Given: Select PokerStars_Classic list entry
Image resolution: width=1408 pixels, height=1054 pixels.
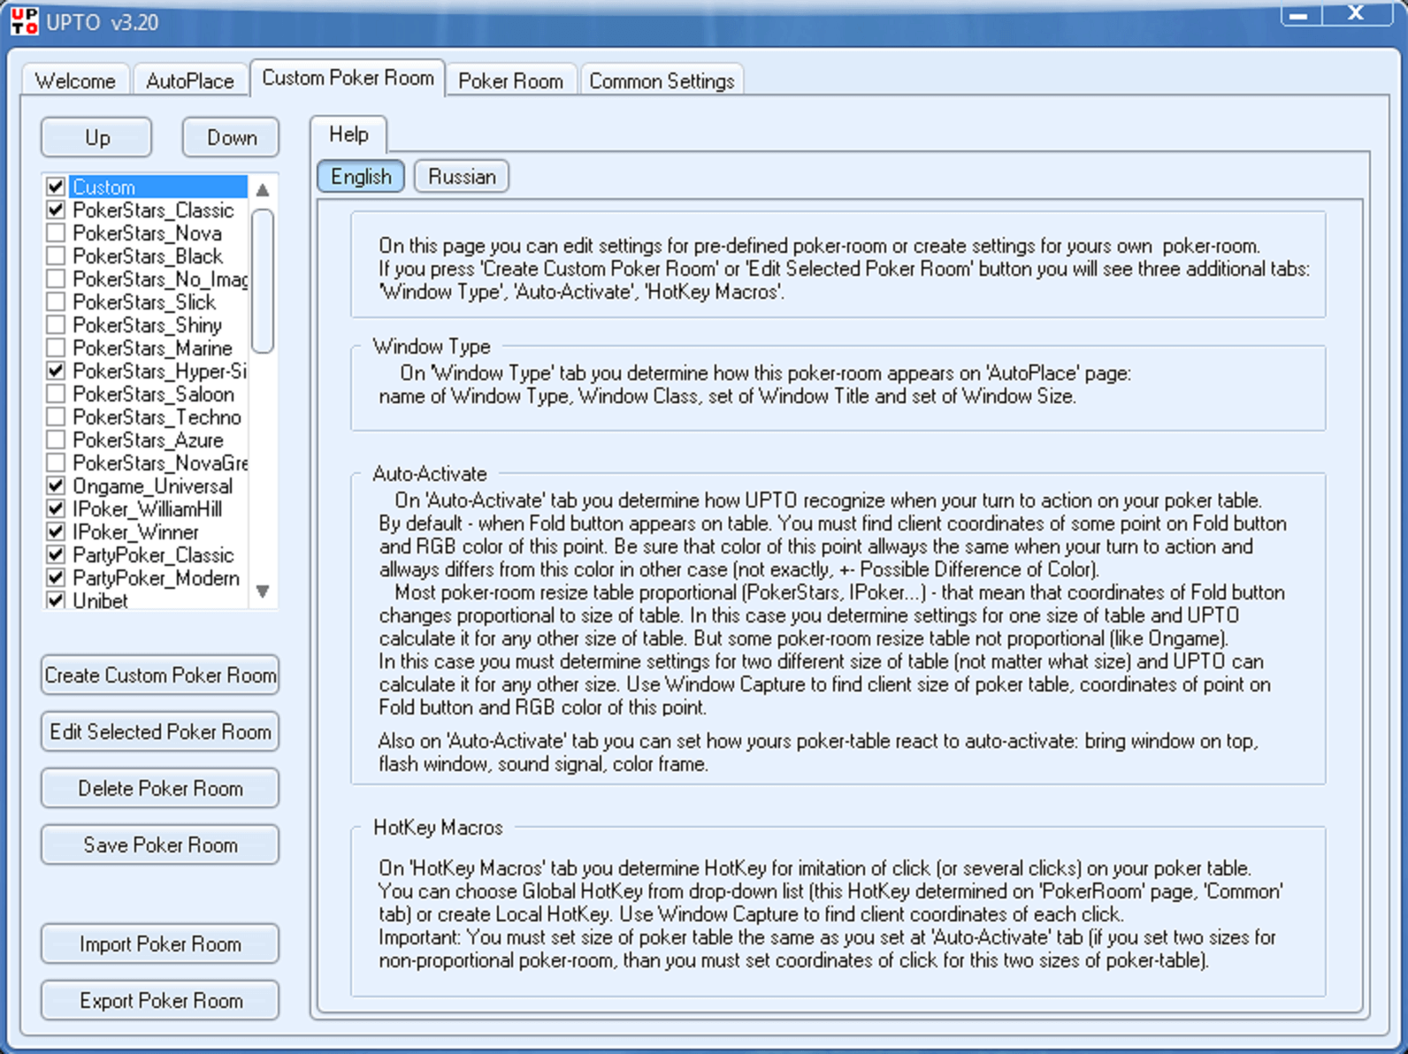Looking at the screenshot, I should [x=153, y=210].
